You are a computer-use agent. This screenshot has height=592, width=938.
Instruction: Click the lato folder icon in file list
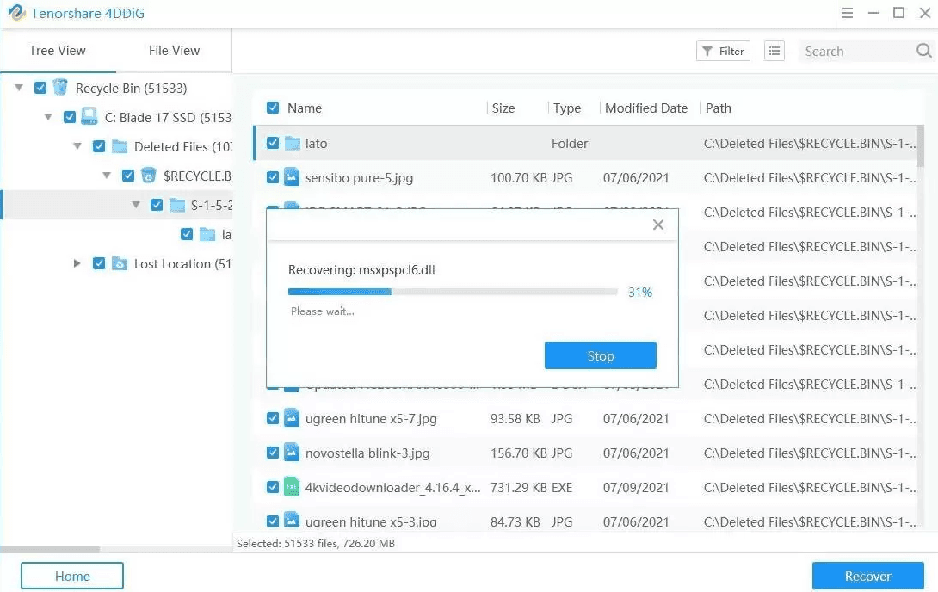tap(292, 144)
